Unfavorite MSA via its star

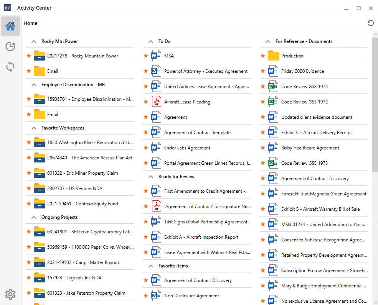click(x=145, y=56)
